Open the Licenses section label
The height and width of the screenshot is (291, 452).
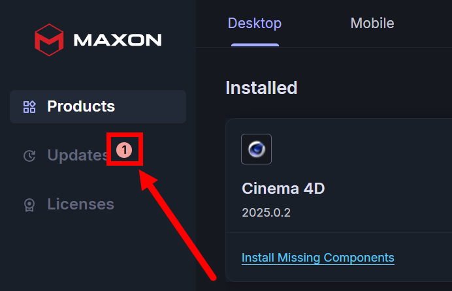tap(80, 204)
